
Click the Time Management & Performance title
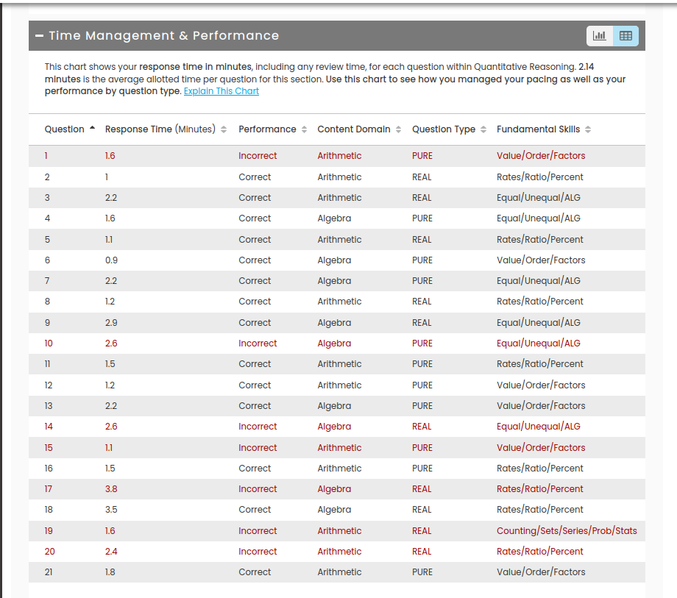tap(163, 35)
